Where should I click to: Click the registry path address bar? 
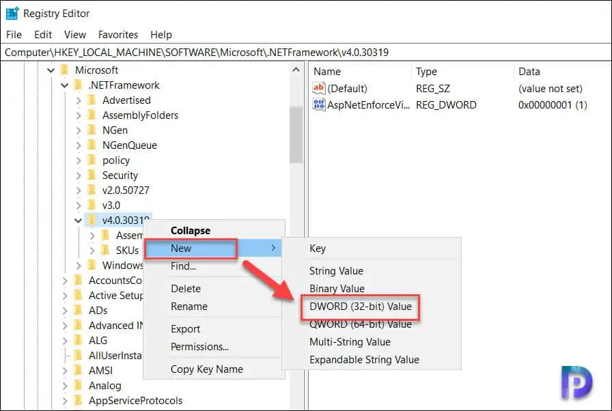click(305, 53)
